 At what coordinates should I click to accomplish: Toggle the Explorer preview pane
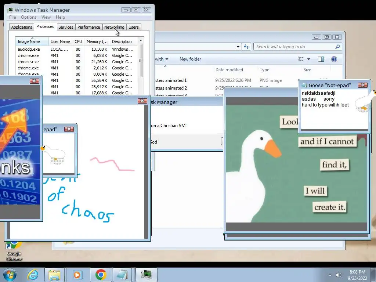point(321,59)
